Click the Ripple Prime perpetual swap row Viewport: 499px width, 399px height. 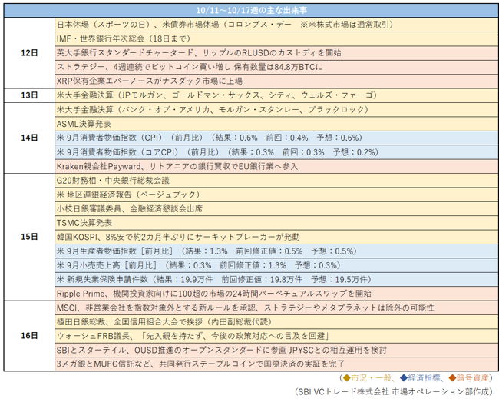pyautogui.click(x=276, y=293)
